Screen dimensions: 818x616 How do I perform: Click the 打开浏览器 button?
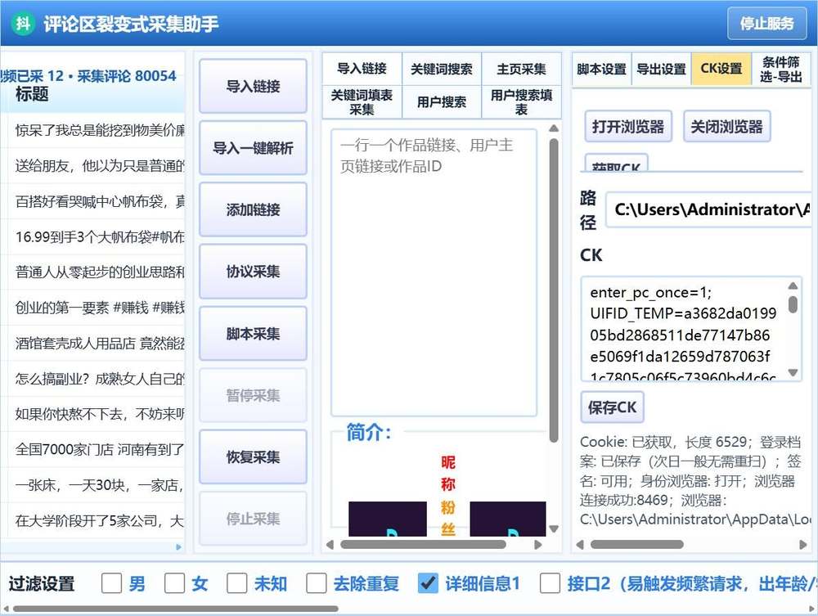[x=628, y=126]
